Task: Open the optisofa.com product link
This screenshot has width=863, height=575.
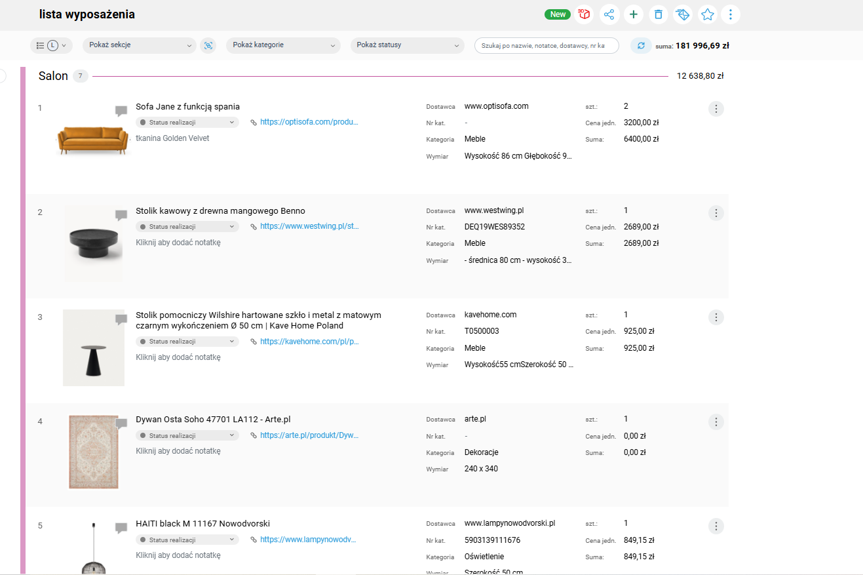Action: point(309,122)
